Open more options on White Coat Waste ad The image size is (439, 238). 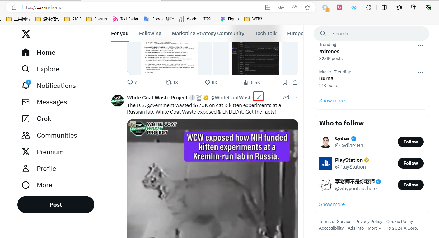[295, 97]
